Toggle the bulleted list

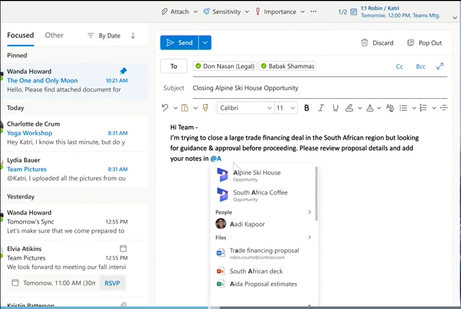click(403, 108)
